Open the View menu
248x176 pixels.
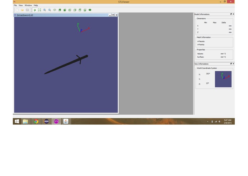pos(21,5)
